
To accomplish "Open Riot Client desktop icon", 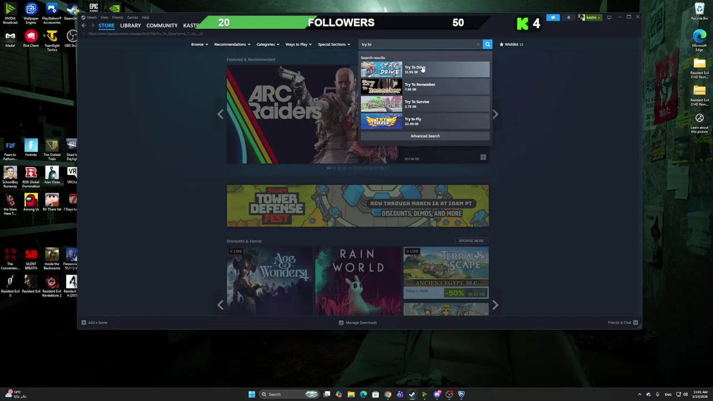I will (31, 39).
